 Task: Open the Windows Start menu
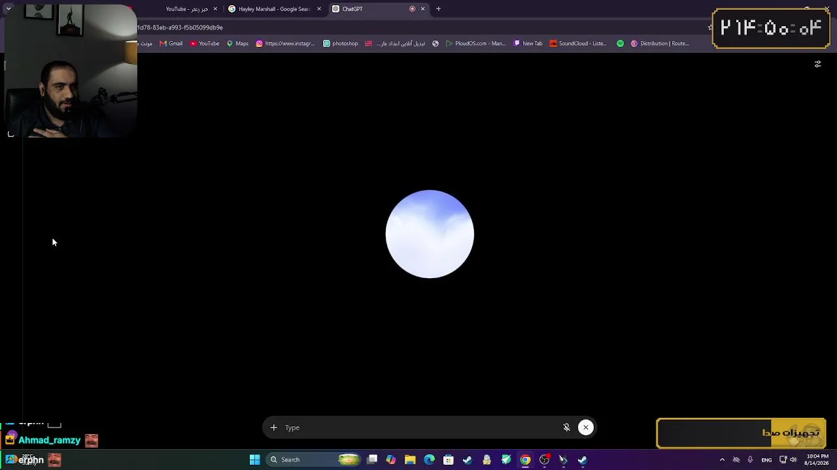(254, 460)
